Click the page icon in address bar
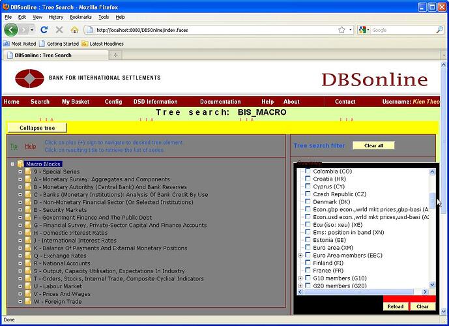Screen dimensions: 449x326 coord(90,30)
